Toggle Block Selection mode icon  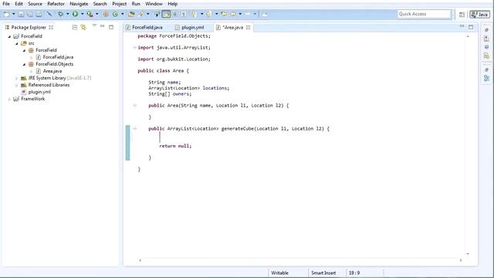(175, 14)
